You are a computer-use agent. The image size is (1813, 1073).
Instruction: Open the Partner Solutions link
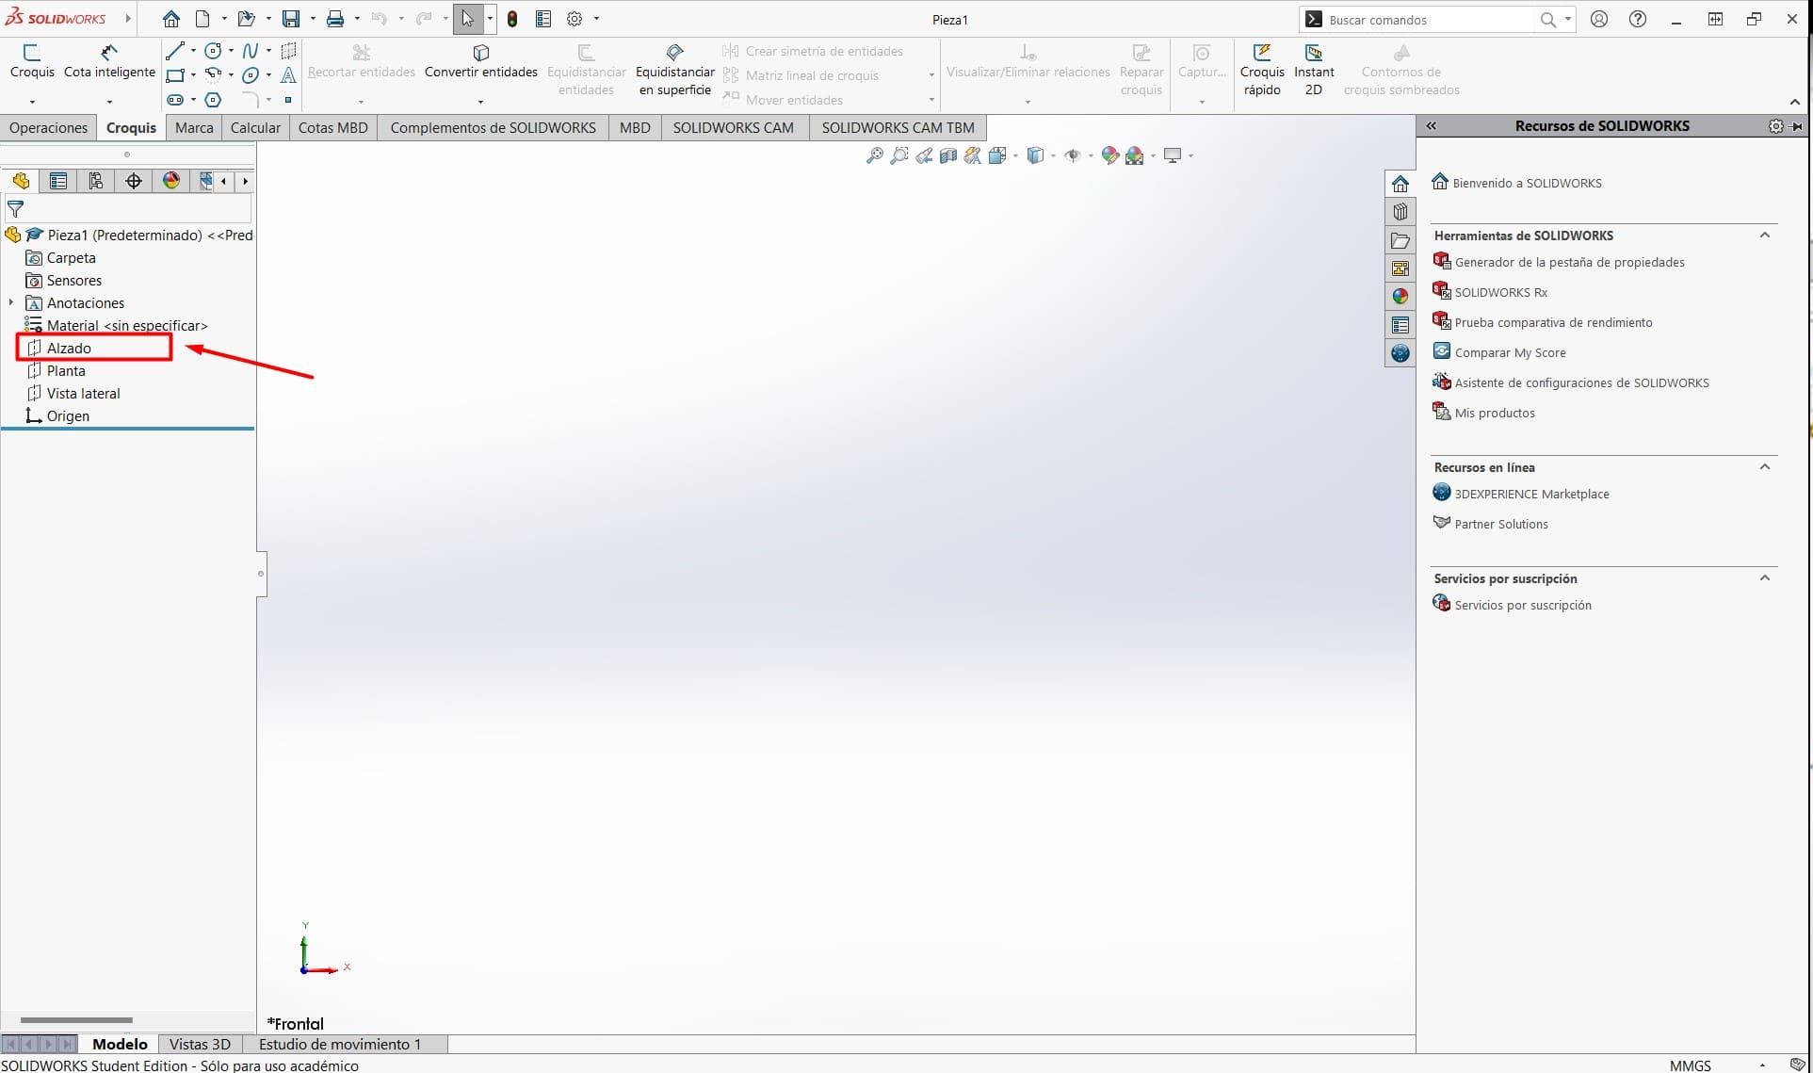pos(1501,524)
